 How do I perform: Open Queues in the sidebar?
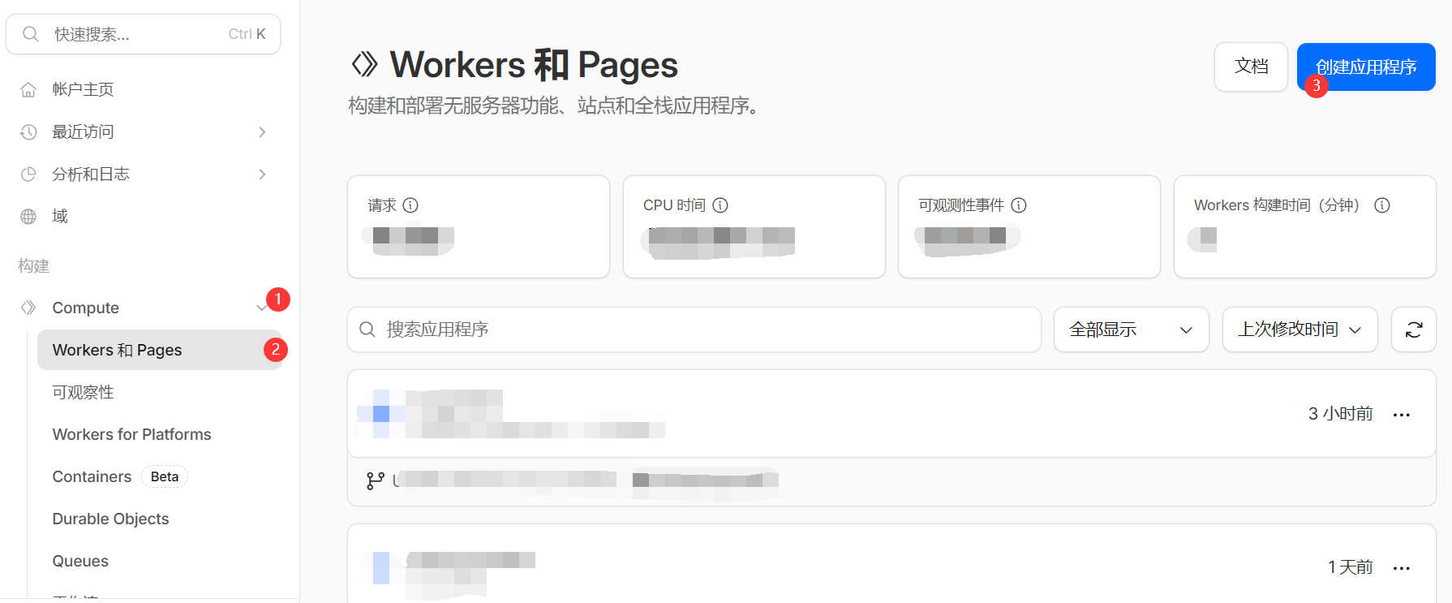(x=80, y=561)
